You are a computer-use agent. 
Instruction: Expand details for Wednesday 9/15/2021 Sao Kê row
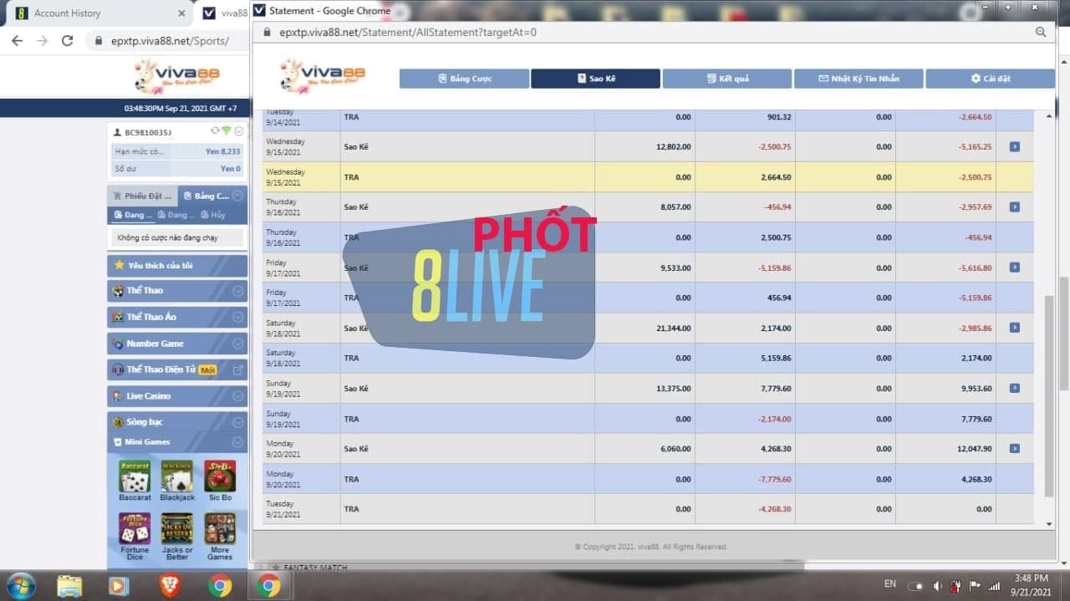click(1014, 146)
